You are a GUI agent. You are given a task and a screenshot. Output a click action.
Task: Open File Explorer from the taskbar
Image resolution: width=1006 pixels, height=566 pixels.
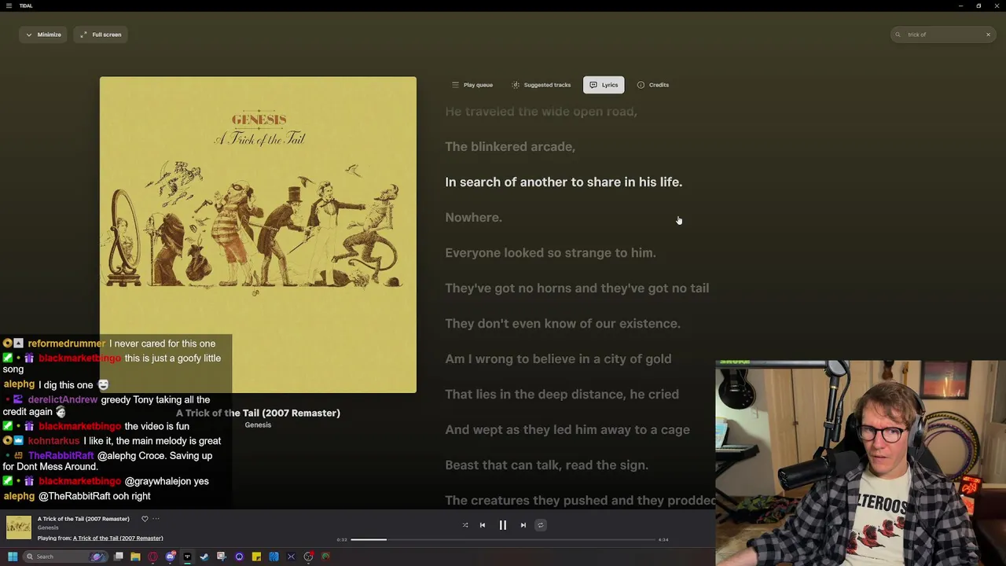(135, 557)
